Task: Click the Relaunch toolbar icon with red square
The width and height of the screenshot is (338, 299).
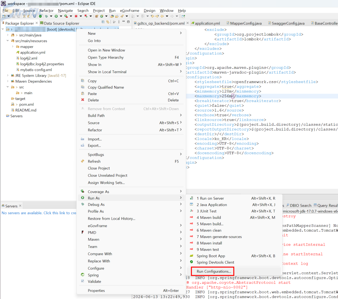Action: click(x=86, y=16)
